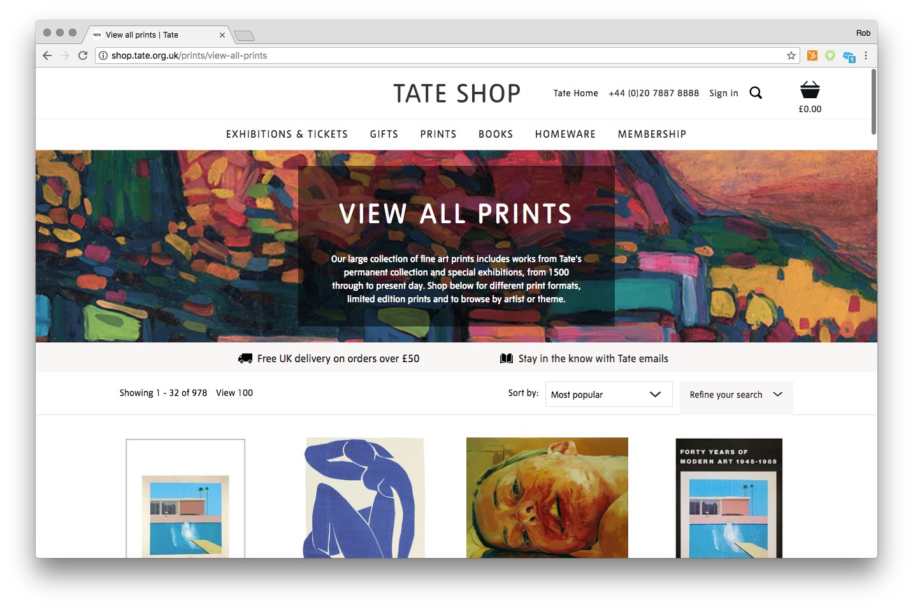This screenshot has width=913, height=609.
Task: Bookmark this page with the star icon
Action: [791, 55]
